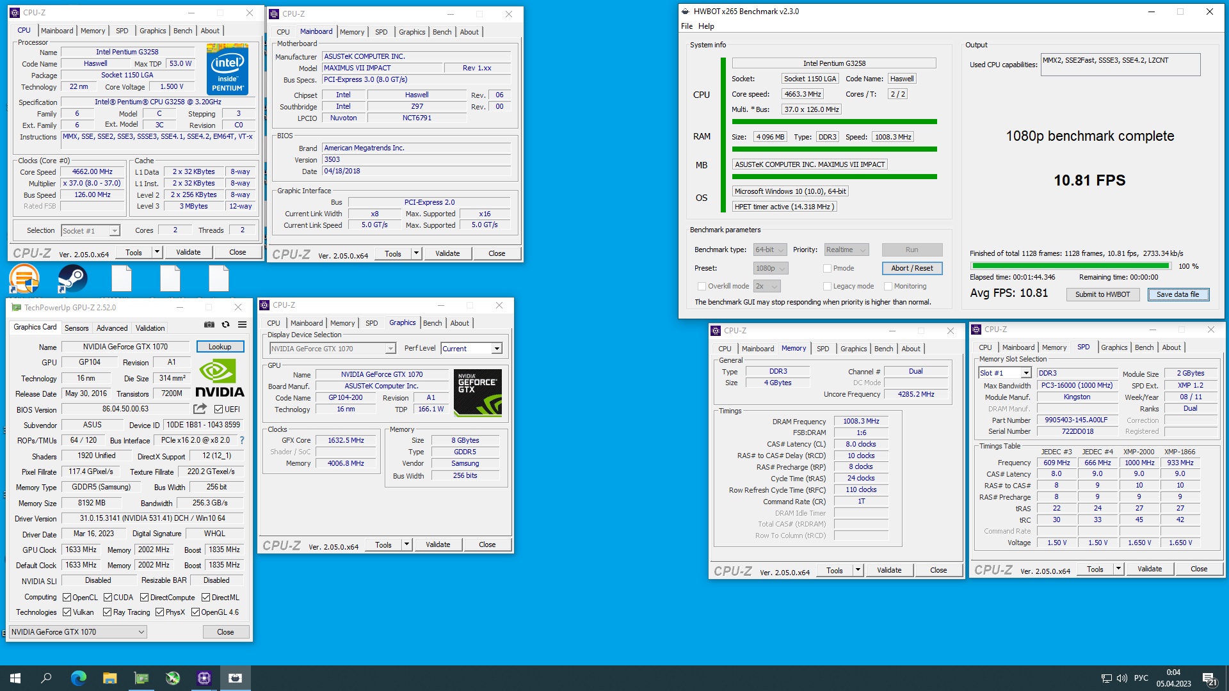The height and width of the screenshot is (691, 1229).
Task: Click the green X-circle taskbar icon
Action: point(173,678)
